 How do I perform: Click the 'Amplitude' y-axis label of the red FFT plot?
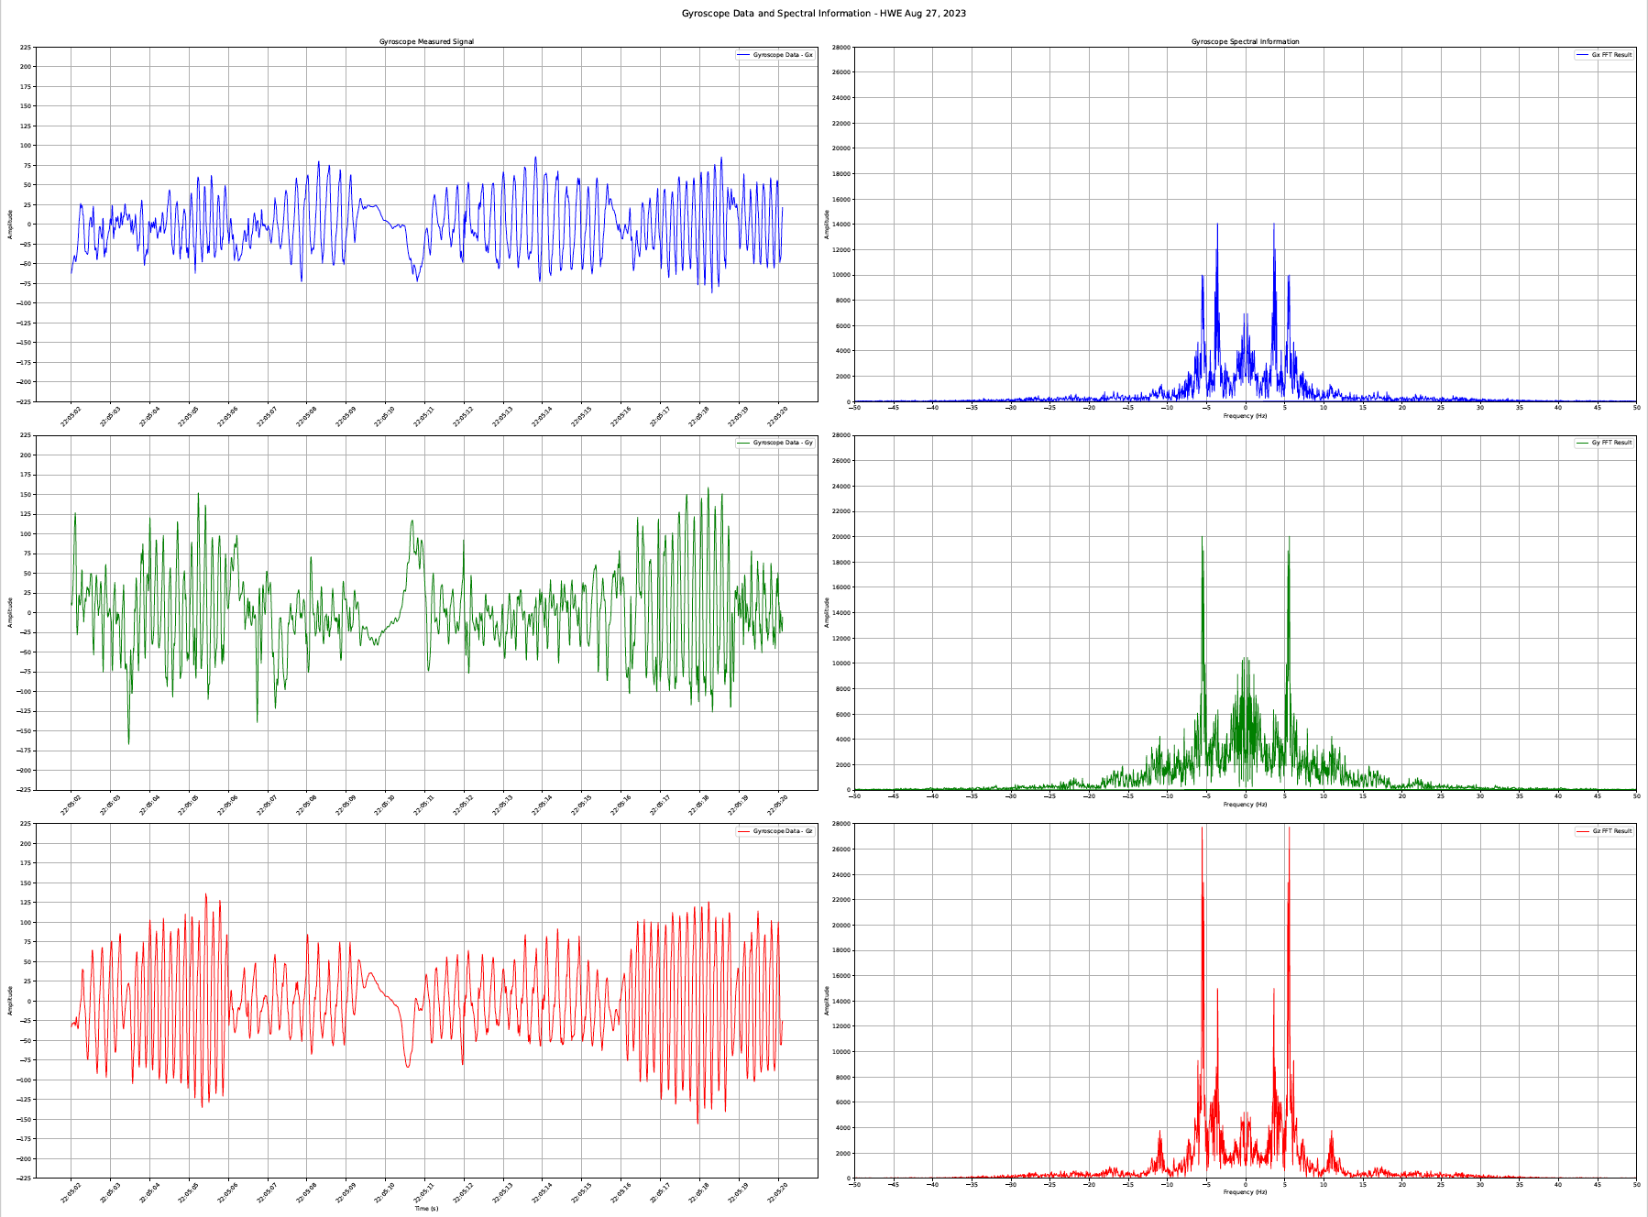[x=827, y=1001]
